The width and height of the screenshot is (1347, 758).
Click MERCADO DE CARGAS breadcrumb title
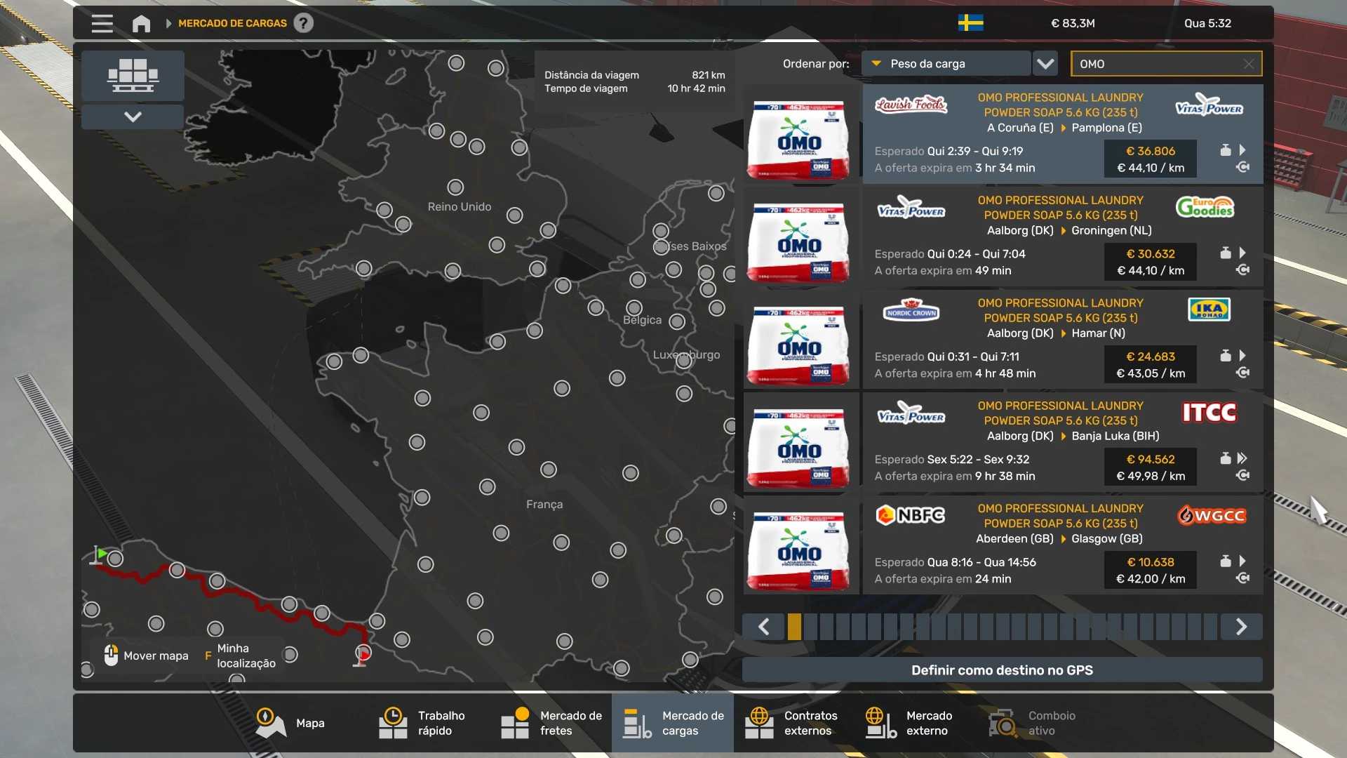(232, 23)
